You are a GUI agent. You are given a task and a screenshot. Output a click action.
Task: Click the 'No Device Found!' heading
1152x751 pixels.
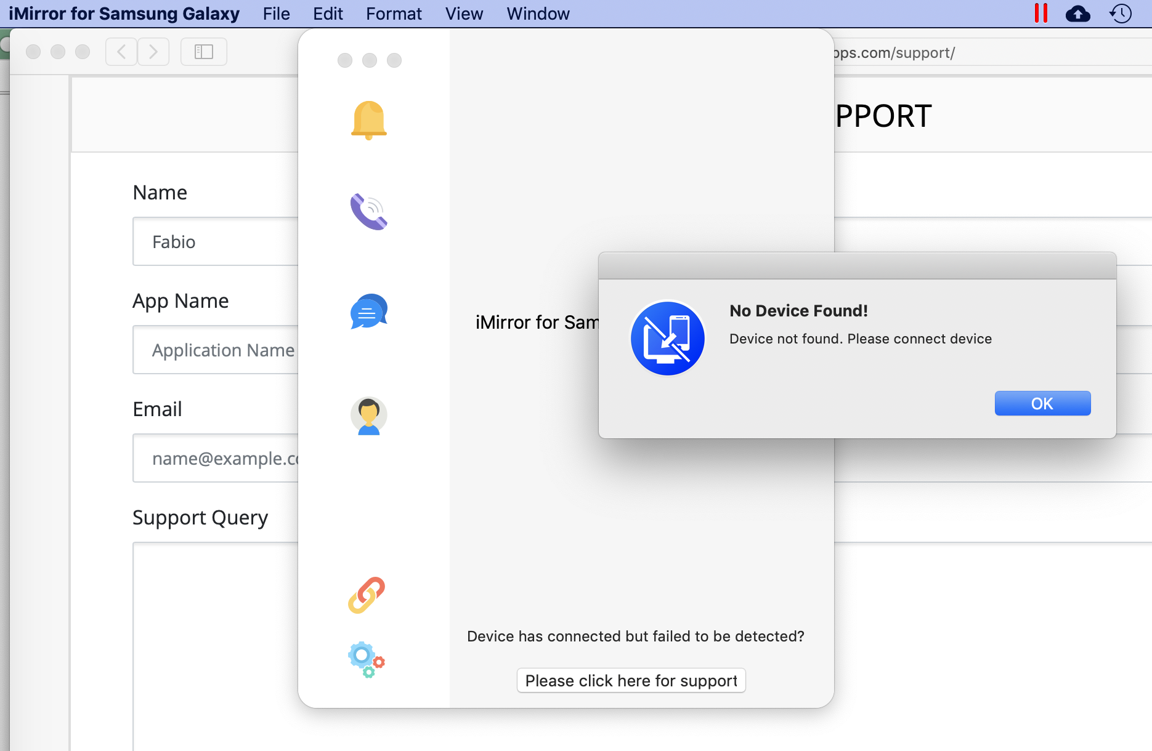point(798,311)
